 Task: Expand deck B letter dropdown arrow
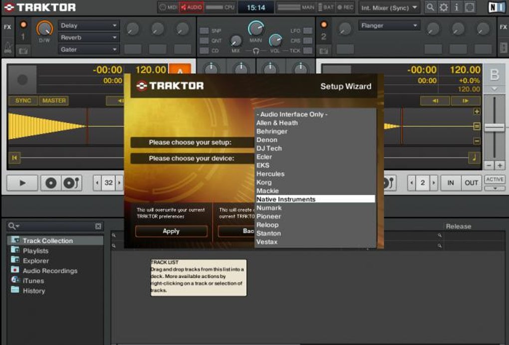495,89
